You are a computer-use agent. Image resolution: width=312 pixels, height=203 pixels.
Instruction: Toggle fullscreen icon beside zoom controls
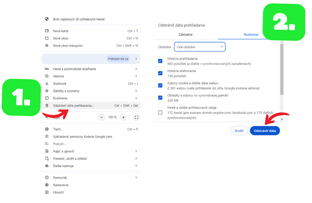coord(137,117)
